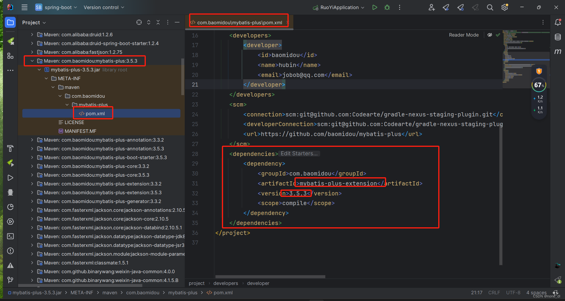Collapse the Maven: com.baomidou:mybatis-plus:3.5.3 node
Image resolution: width=565 pixels, height=301 pixels.
[32, 61]
